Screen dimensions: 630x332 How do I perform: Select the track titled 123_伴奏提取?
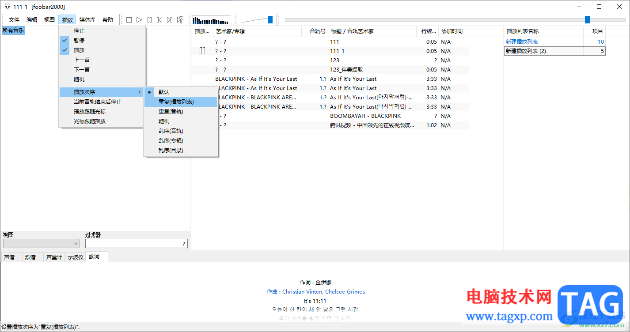(330, 69)
